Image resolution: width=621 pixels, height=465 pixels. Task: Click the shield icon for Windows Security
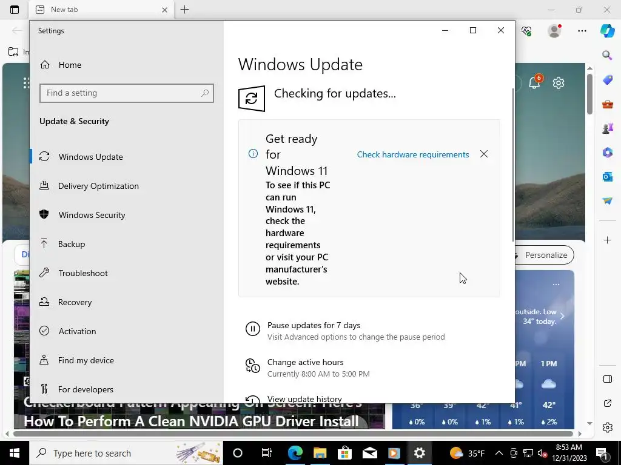(44, 214)
